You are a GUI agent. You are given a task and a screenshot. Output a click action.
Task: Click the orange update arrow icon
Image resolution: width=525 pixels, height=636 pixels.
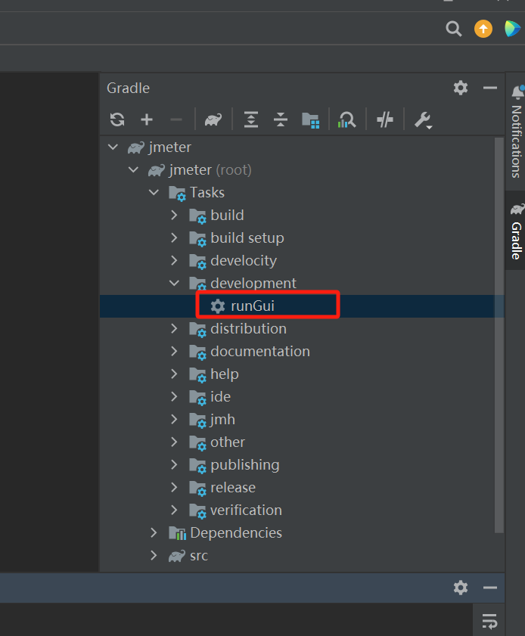coord(483,29)
